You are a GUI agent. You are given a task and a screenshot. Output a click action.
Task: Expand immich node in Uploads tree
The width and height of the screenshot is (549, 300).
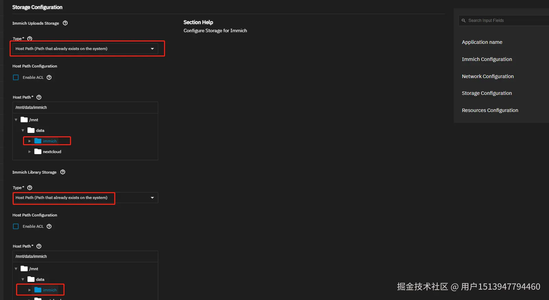coord(30,141)
